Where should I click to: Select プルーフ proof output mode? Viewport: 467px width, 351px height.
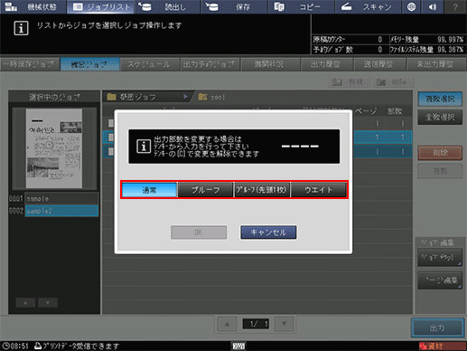point(206,190)
